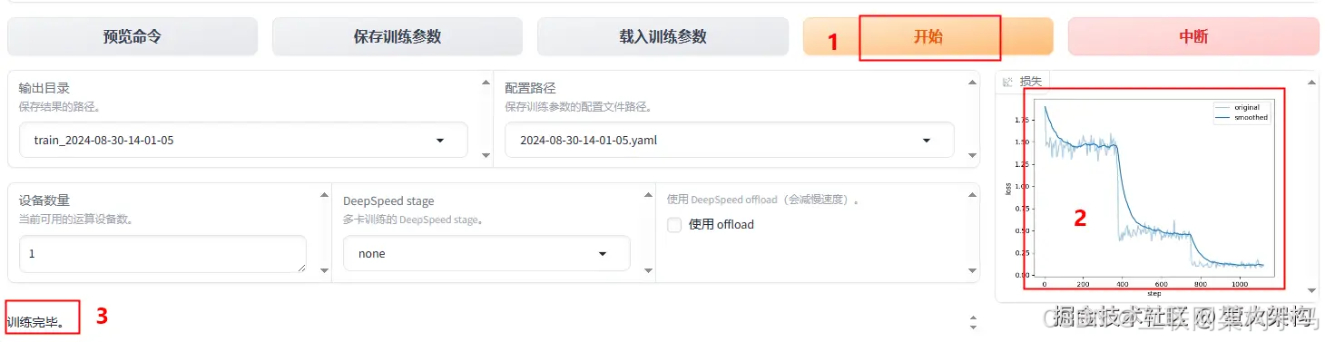
Task: Click the up arrow above DeepSpeed offload panel
Action: 972,194
